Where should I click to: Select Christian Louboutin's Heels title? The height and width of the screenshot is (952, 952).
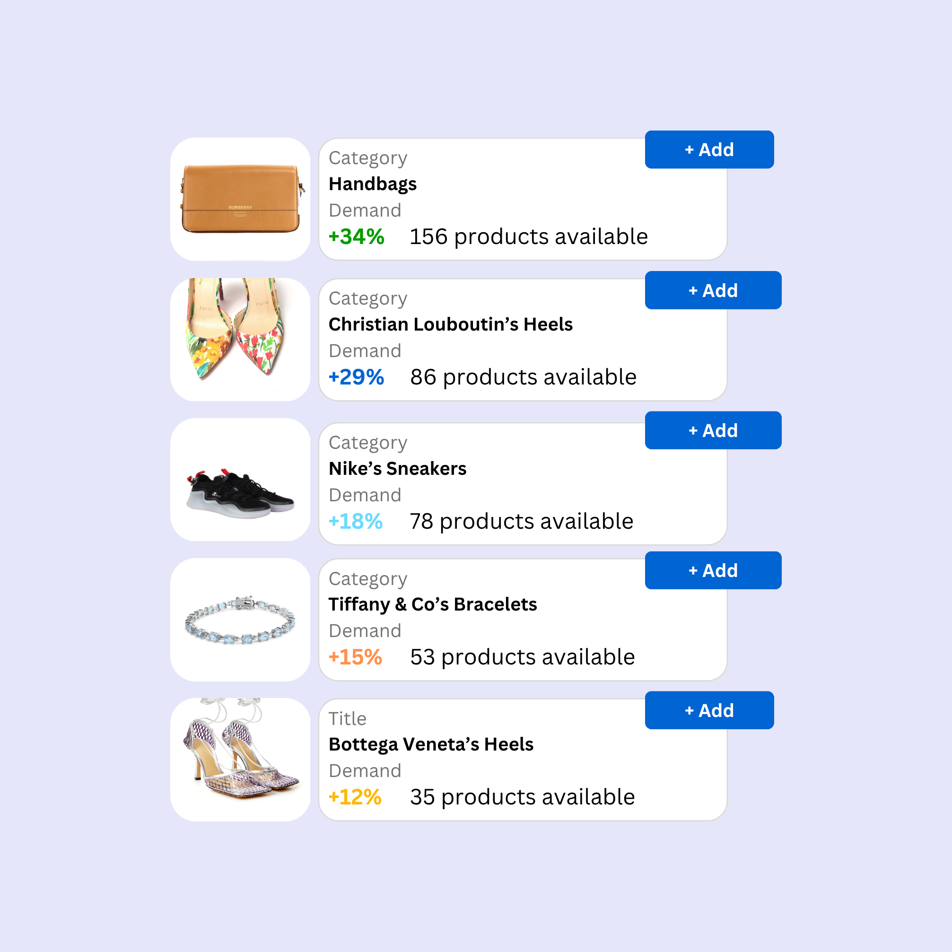click(x=450, y=324)
